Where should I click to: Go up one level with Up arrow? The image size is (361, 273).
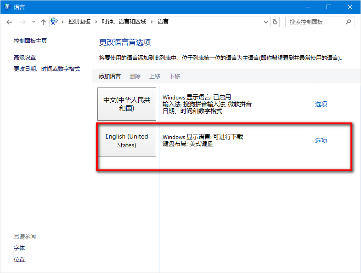point(43,22)
